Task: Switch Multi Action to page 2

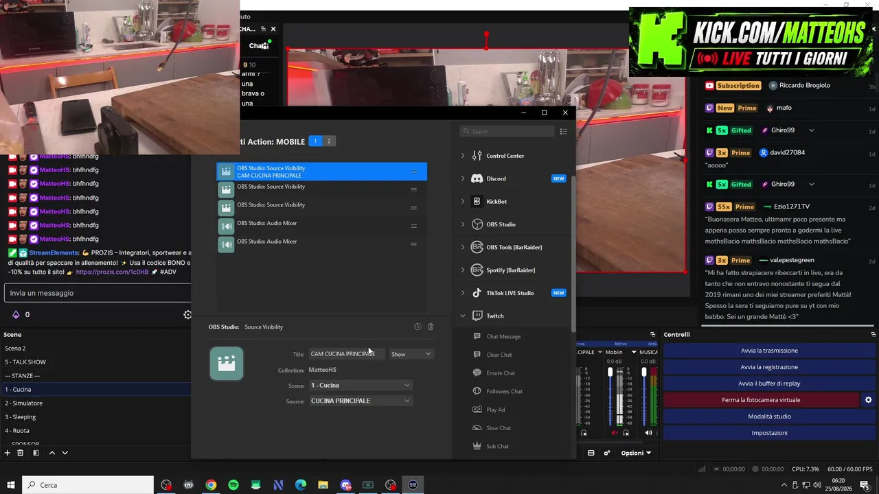Action: [329, 141]
